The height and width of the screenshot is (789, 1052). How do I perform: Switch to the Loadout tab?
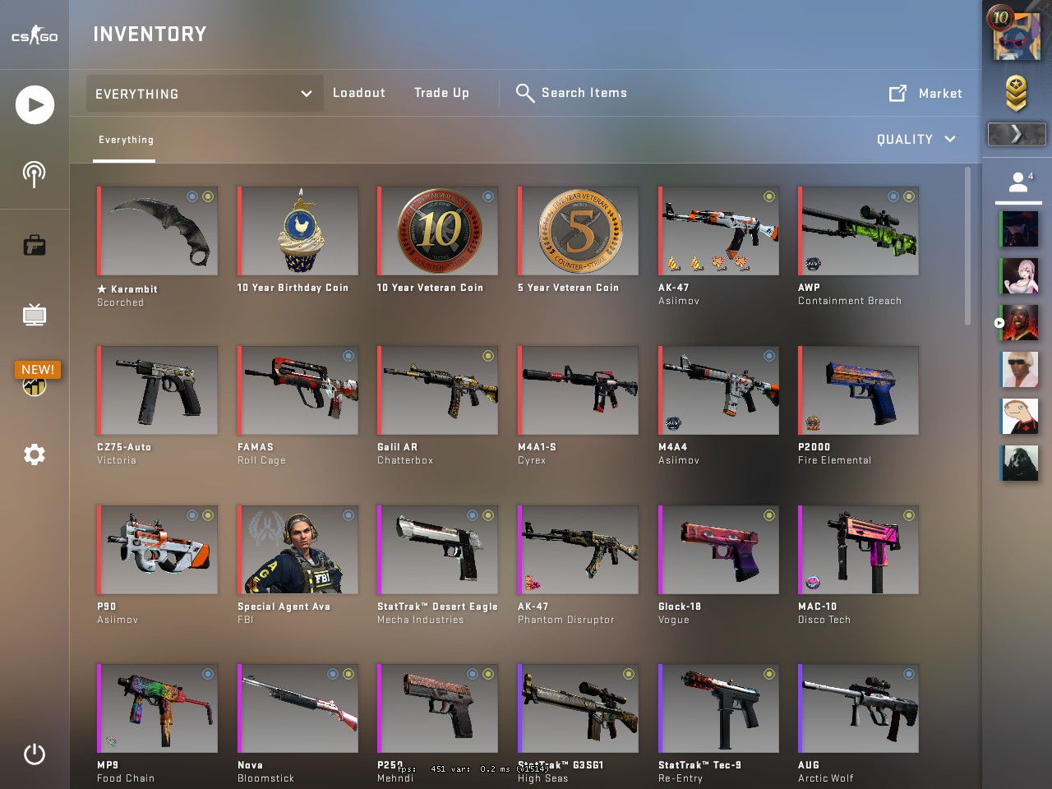pos(359,93)
